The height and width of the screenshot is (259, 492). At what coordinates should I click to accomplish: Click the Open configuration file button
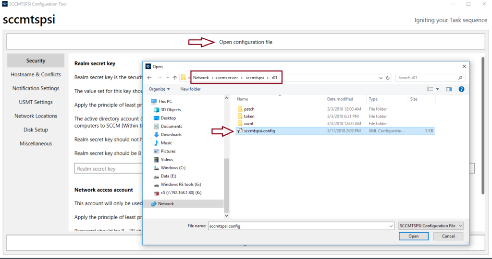(x=246, y=42)
